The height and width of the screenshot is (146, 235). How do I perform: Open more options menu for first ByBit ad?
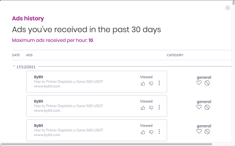[x=159, y=83]
